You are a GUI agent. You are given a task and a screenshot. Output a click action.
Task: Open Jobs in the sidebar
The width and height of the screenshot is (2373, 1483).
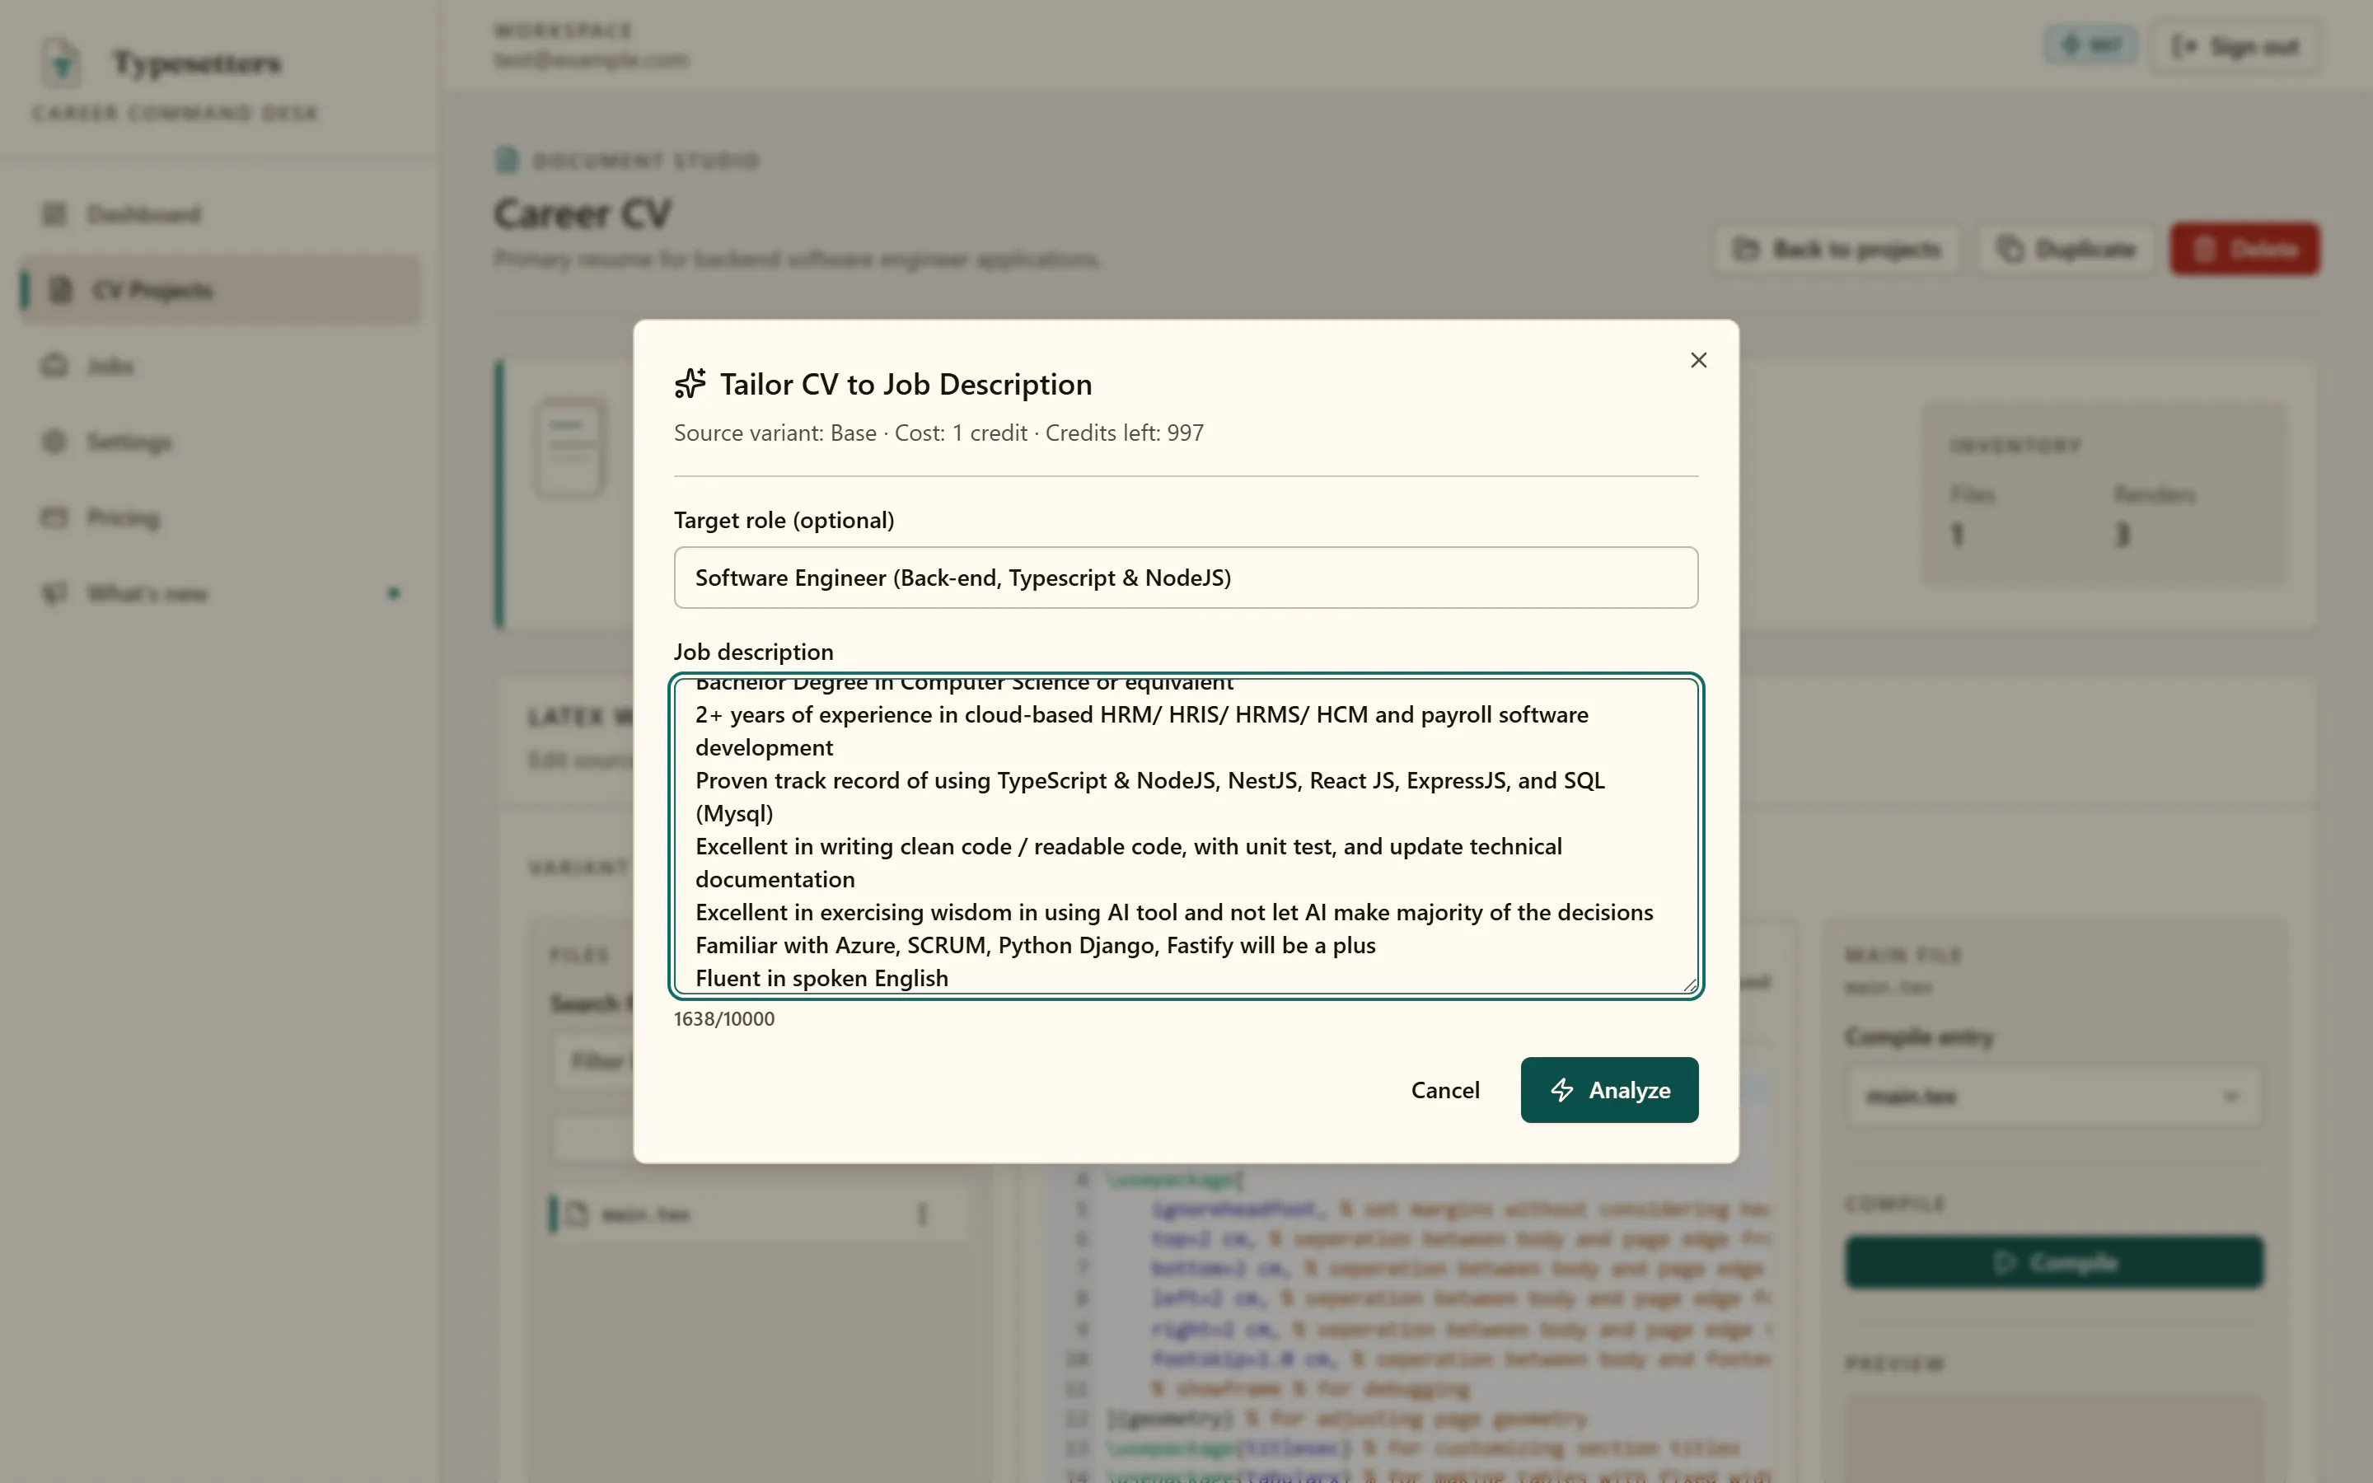click(221, 366)
